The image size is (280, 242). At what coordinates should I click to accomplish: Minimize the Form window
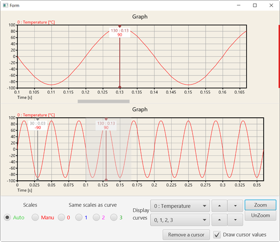coord(238,6)
